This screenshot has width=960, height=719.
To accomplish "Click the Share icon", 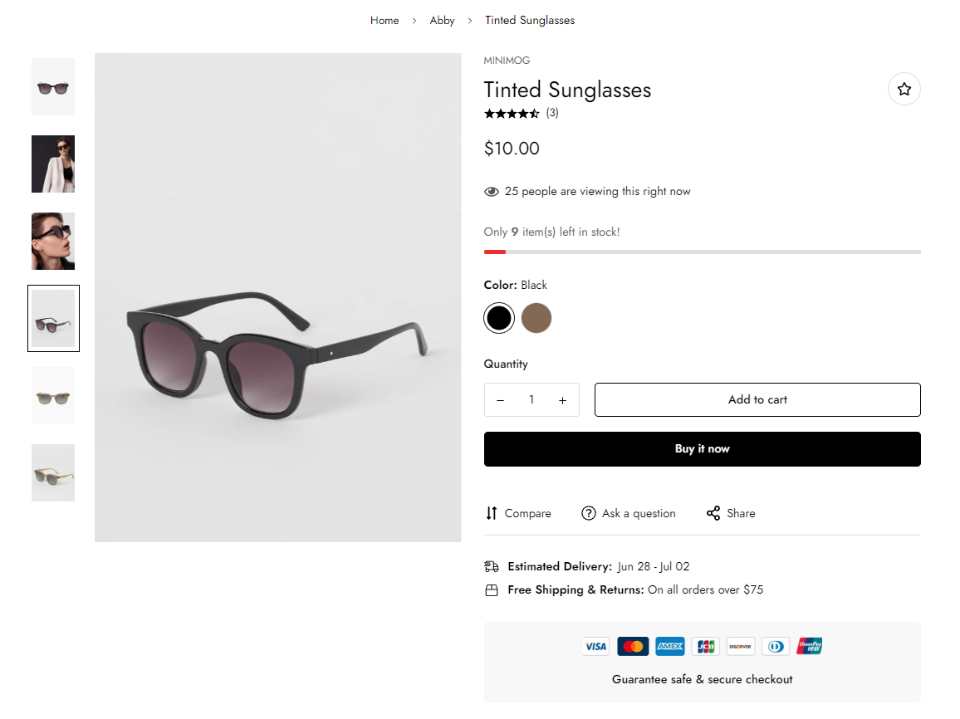I will pyautogui.click(x=713, y=513).
